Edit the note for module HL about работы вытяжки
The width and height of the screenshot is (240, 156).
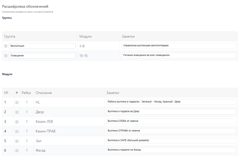point(171,102)
